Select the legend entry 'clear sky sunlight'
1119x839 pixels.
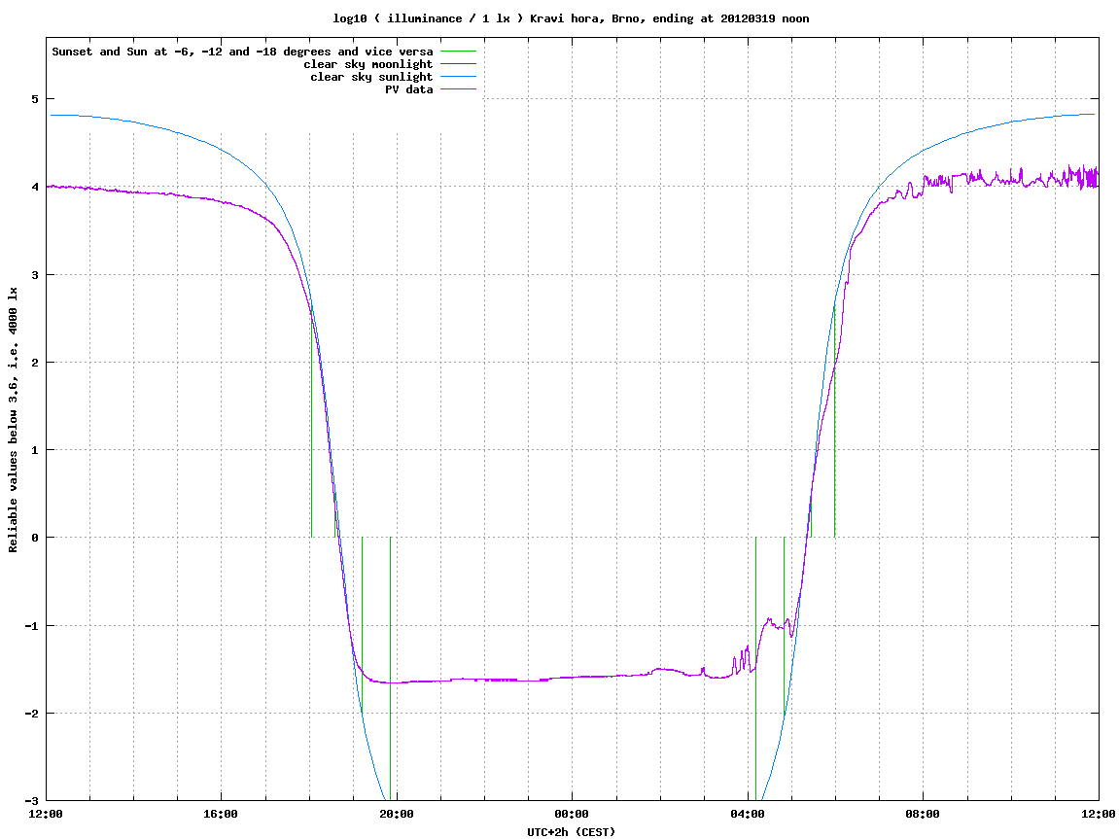tap(371, 77)
